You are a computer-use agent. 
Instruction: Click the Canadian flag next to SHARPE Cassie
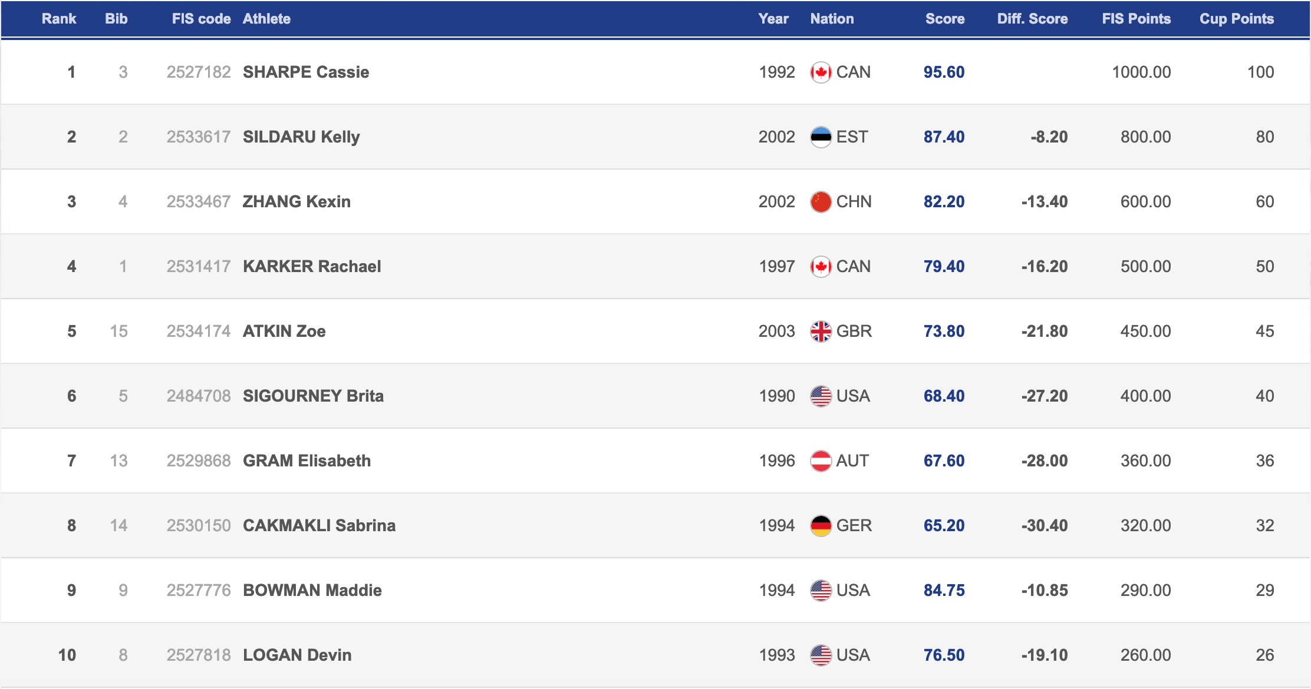coord(821,72)
